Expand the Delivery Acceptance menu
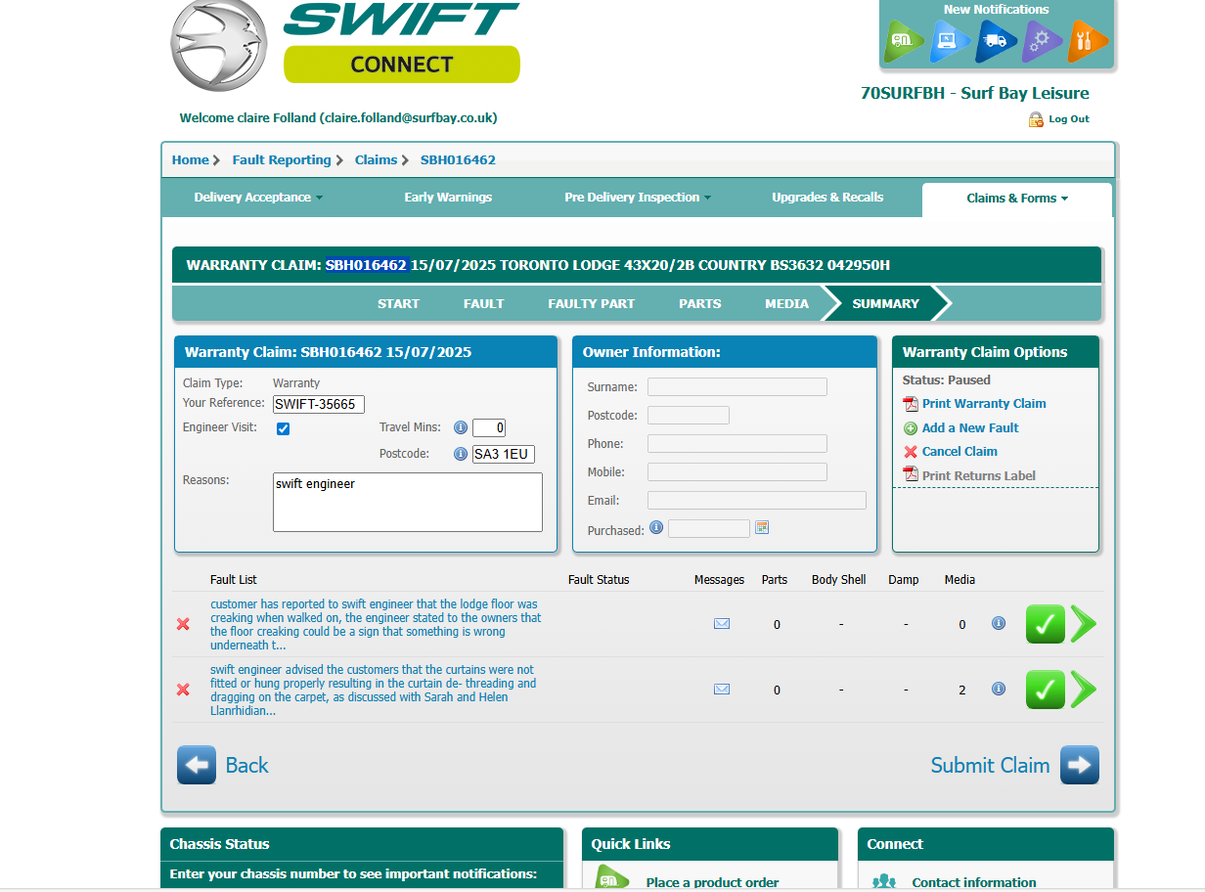Image resolution: width=1205 pixels, height=892 pixels. click(x=258, y=198)
